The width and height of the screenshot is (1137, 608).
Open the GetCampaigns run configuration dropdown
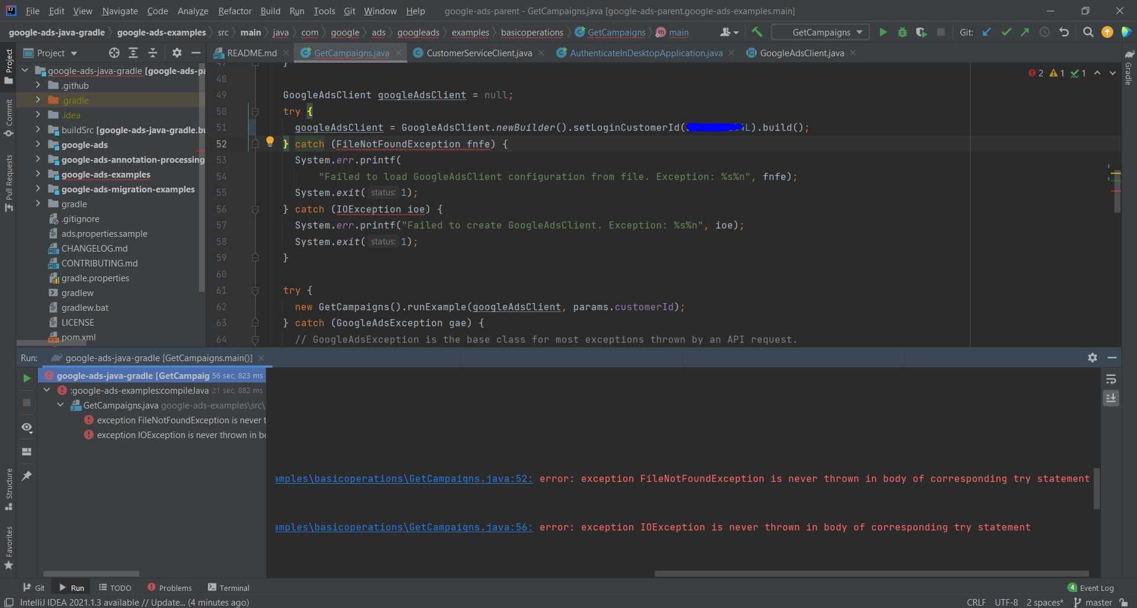click(x=860, y=32)
